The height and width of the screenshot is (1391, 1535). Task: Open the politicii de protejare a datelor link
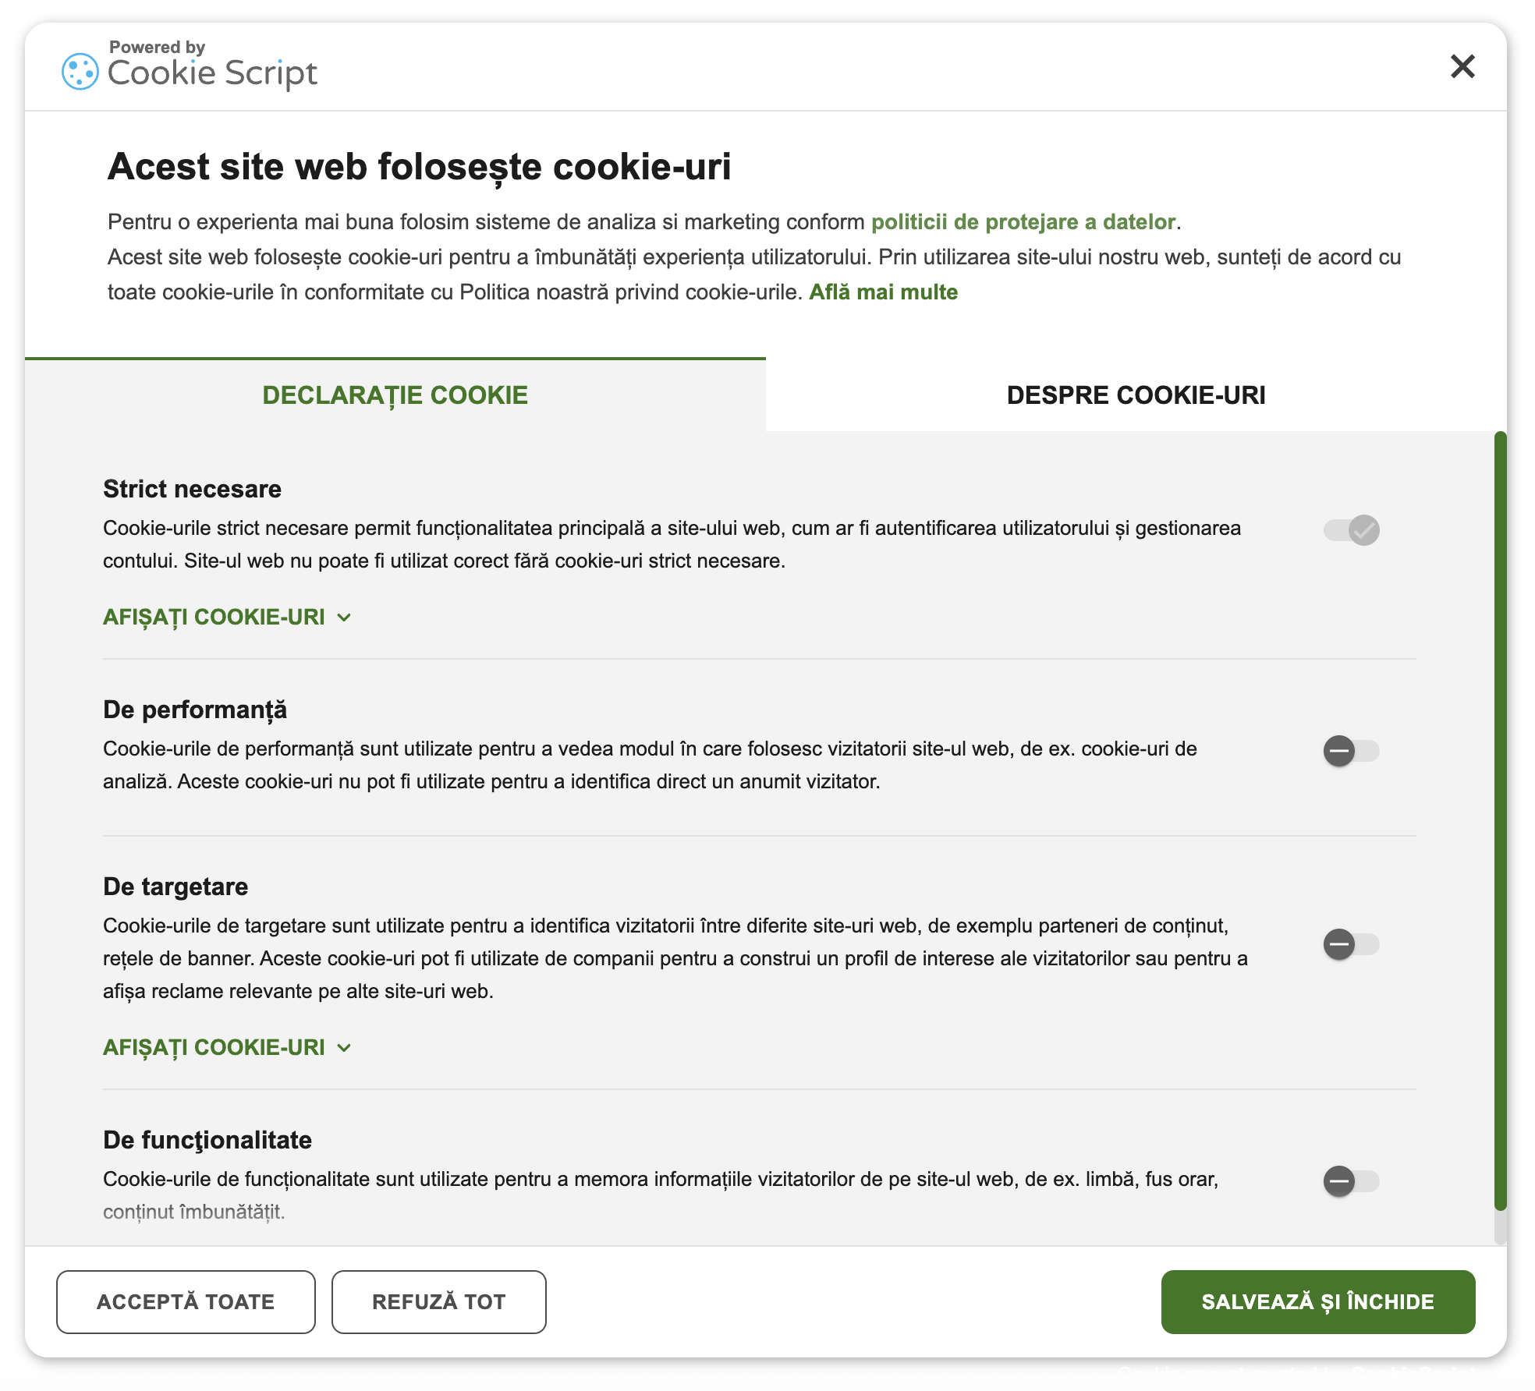1023,222
